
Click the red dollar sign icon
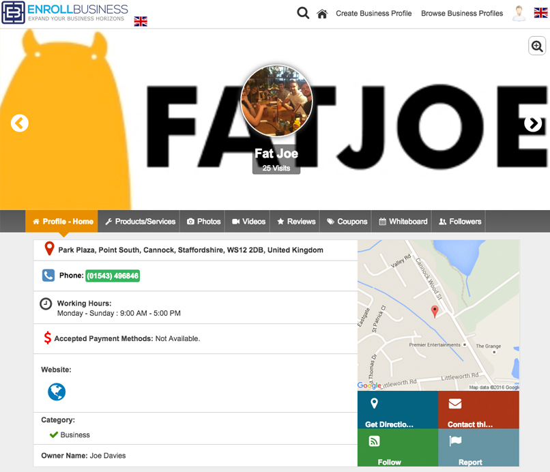tap(47, 338)
